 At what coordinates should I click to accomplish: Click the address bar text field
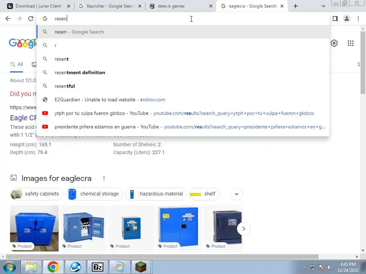pos(183,19)
